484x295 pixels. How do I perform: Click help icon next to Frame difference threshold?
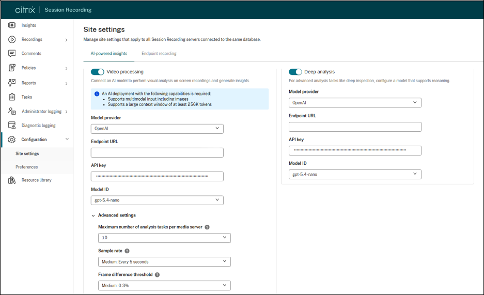(x=157, y=275)
